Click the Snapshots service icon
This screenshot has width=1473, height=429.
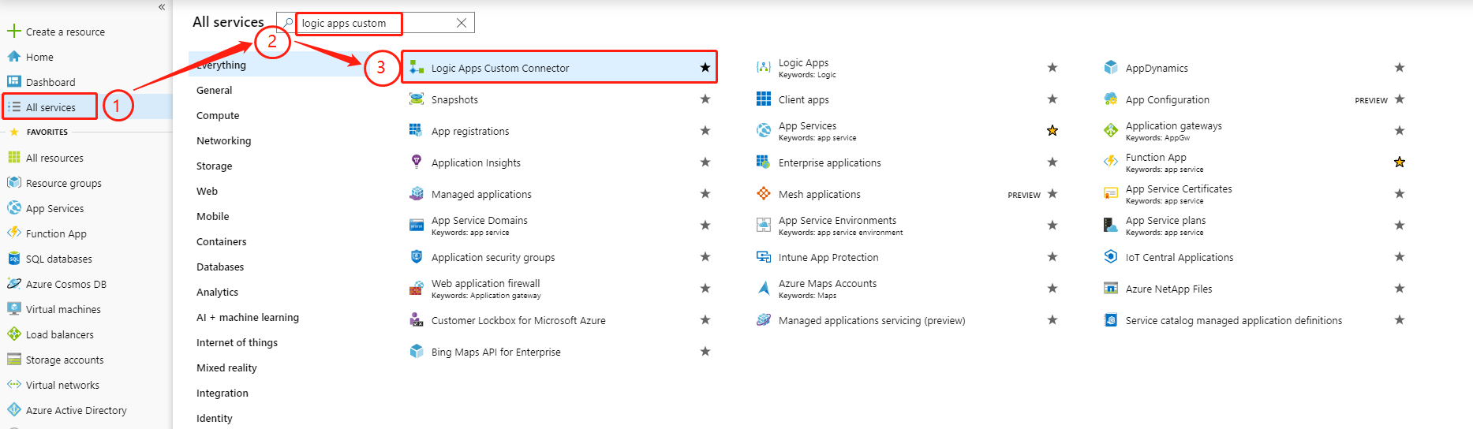[417, 99]
